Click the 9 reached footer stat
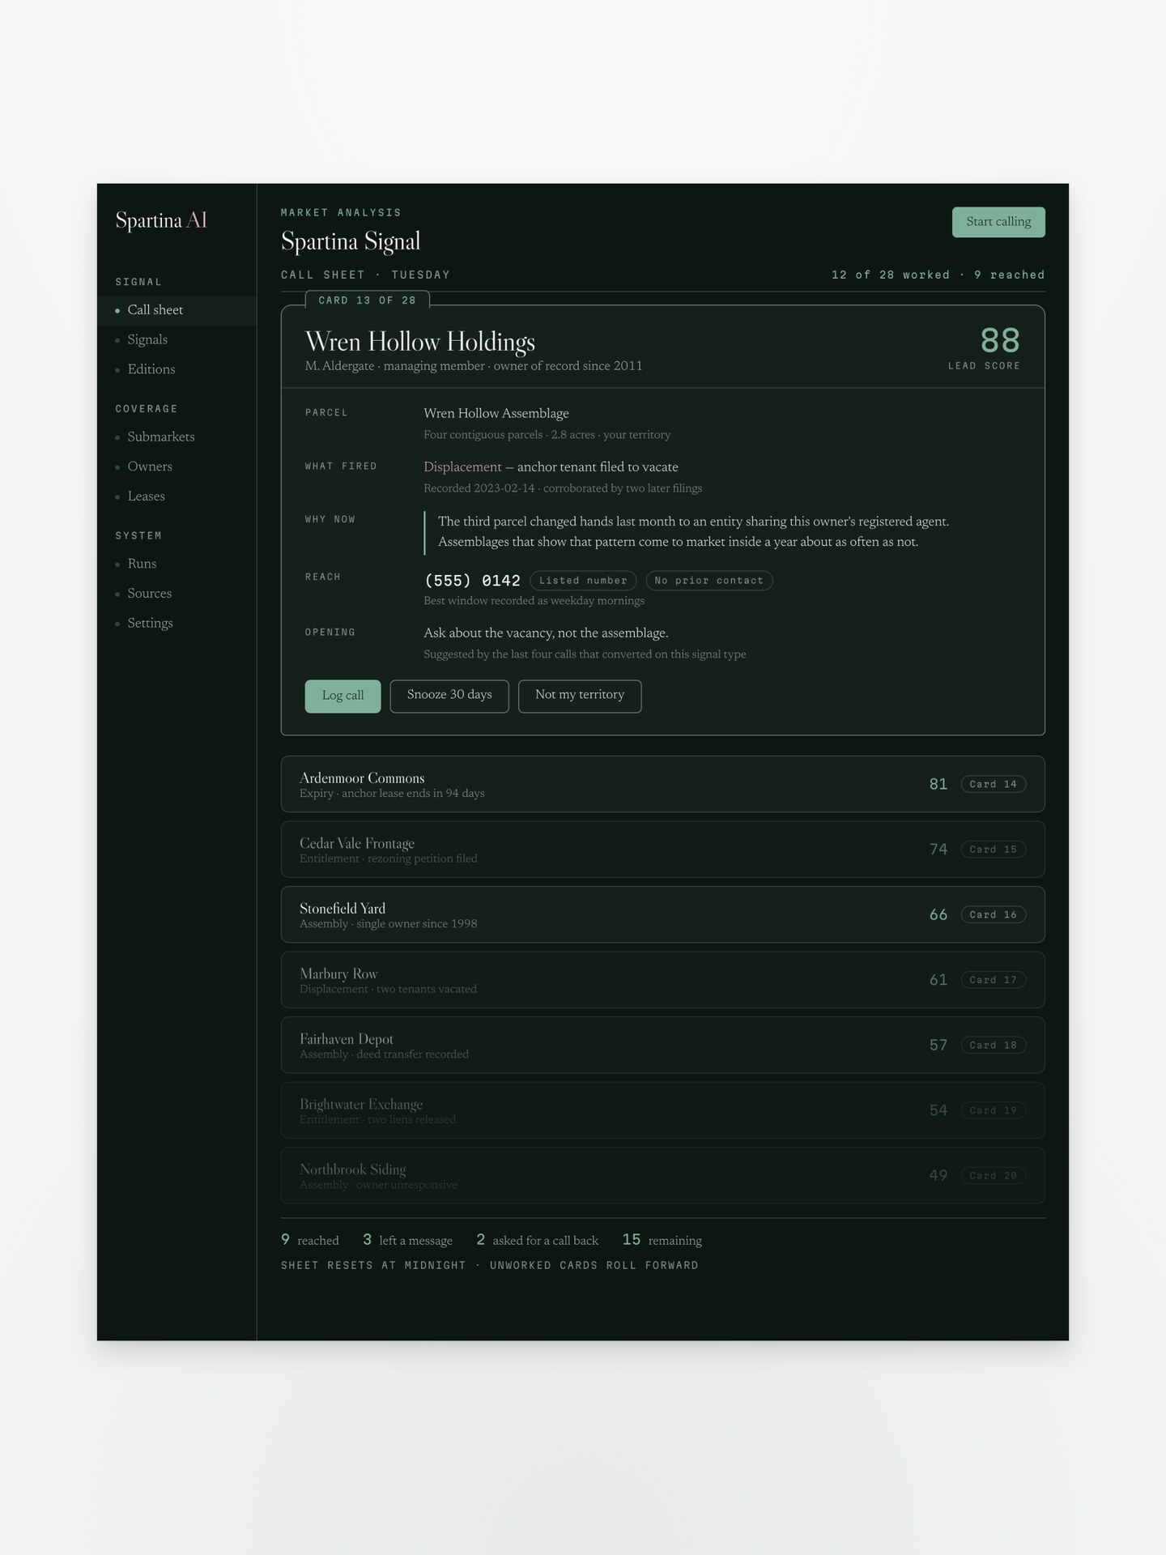The height and width of the screenshot is (1555, 1166). click(x=310, y=1240)
